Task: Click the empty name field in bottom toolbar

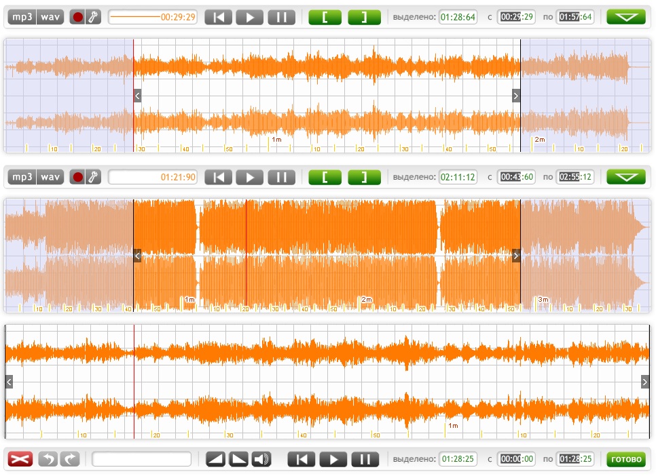Action: tap(142, 460)
